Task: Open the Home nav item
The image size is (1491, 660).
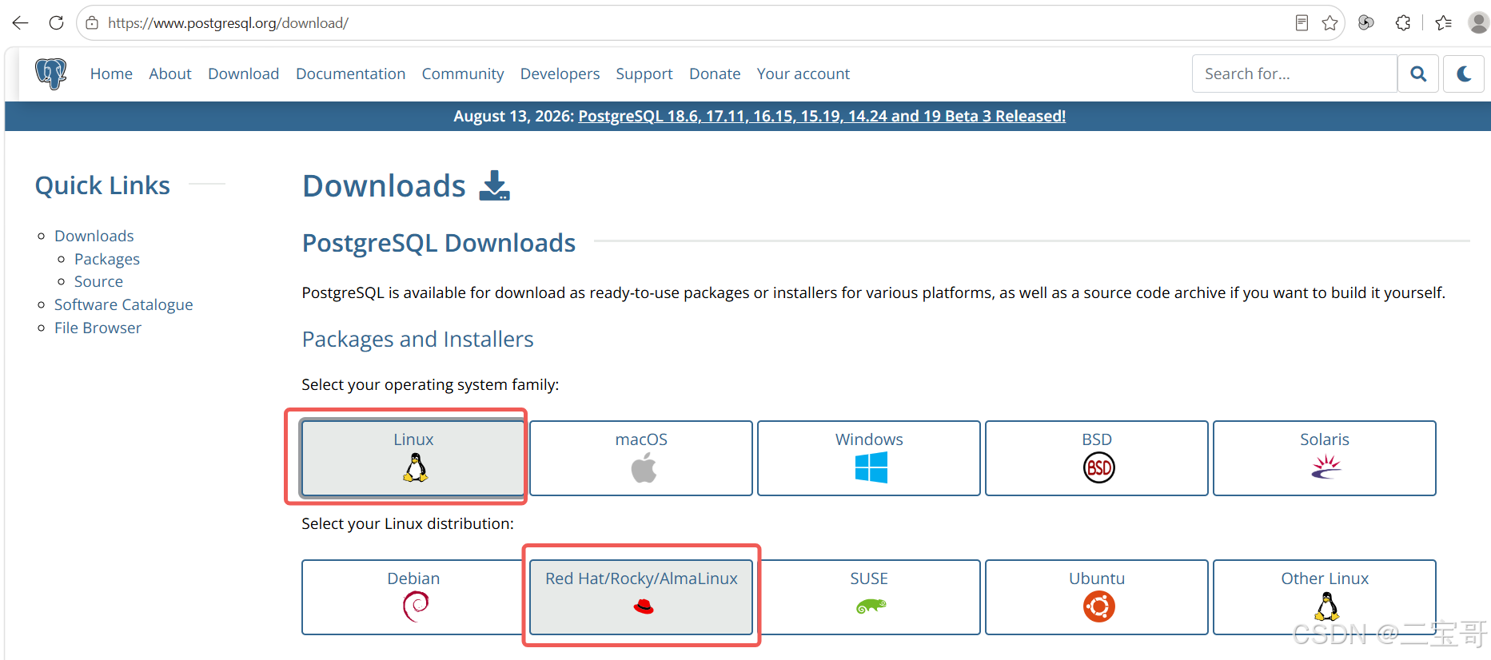Action: [x=111, y=74]
